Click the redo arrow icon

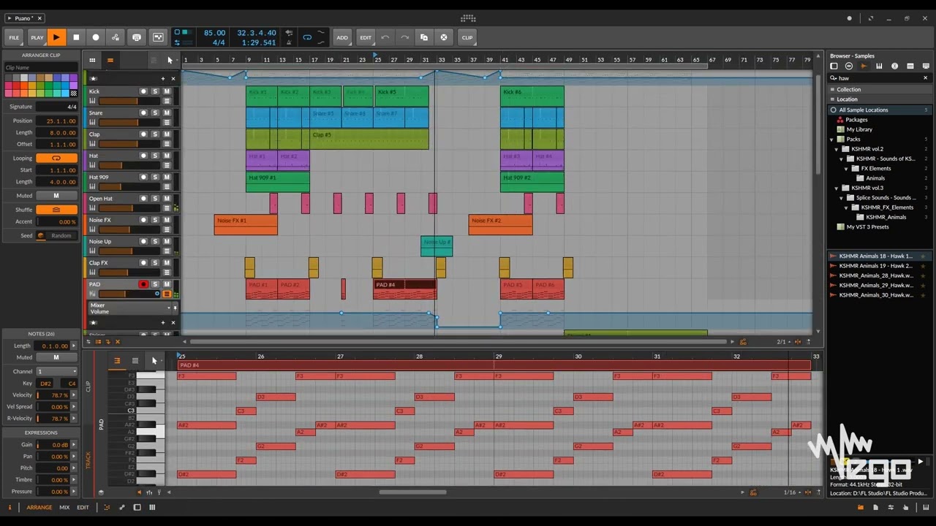pyautogui.click(x=404, y=37)
